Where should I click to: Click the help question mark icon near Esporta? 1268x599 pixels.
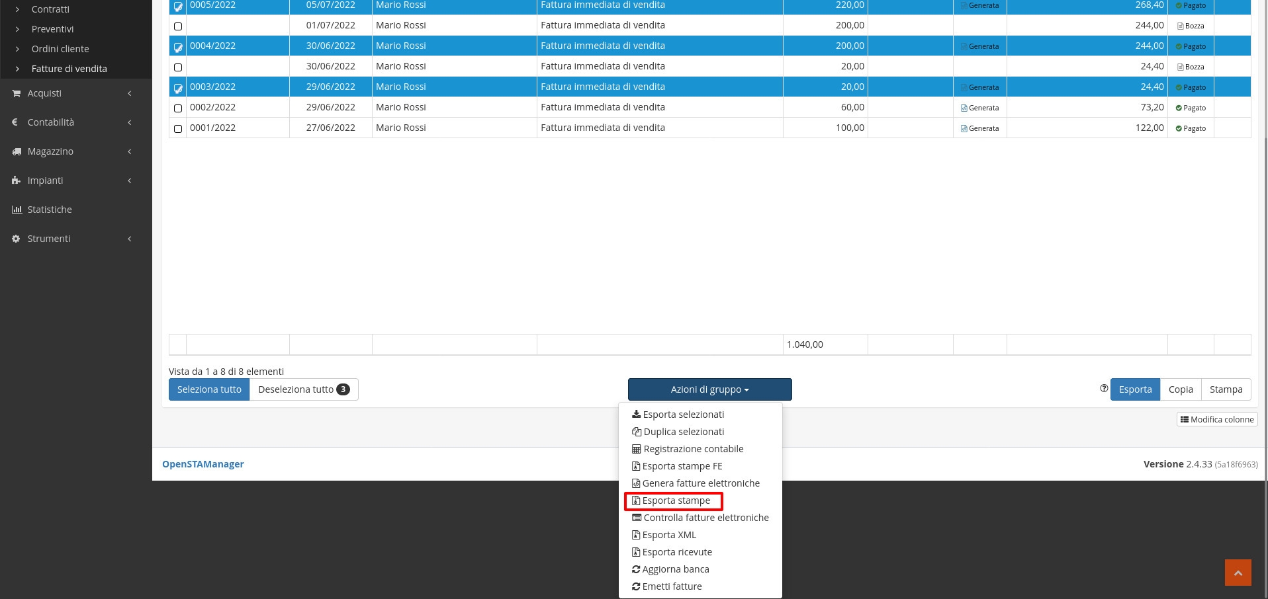point(1103,389)
